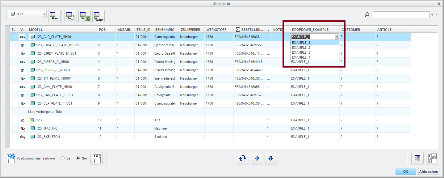Sort by the ANZAHL column header
Viewport: 444px width, 178px height.
[125, 30]
